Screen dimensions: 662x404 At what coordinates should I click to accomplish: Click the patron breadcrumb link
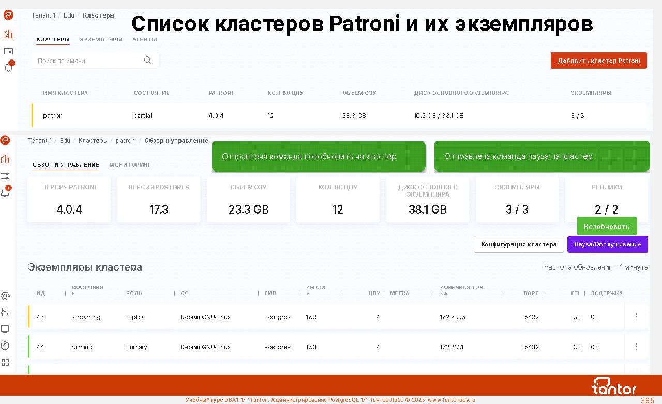(125, 141)
